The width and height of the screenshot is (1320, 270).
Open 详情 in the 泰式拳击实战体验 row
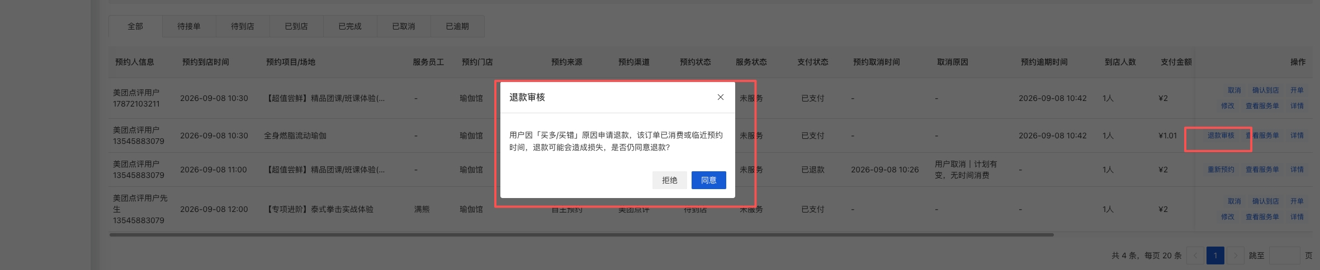1297,217
